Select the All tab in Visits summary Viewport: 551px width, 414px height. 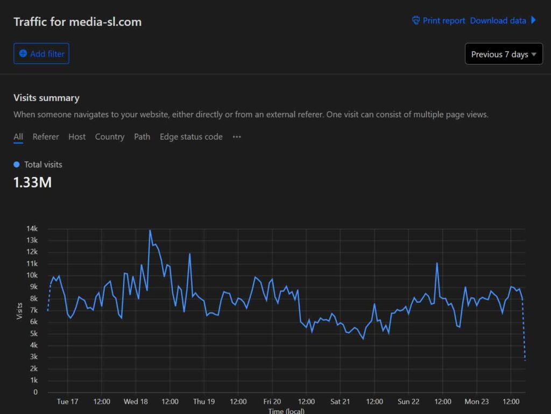(18, 137)
